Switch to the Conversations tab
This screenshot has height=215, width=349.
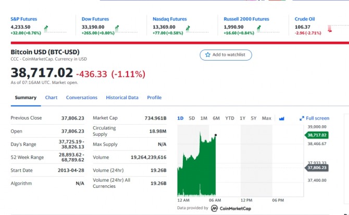point(82,98)
